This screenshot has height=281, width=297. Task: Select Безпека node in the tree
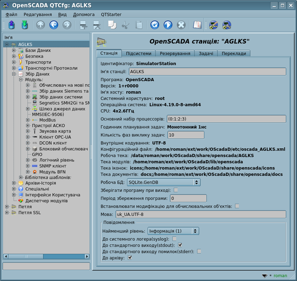[34, 56]
